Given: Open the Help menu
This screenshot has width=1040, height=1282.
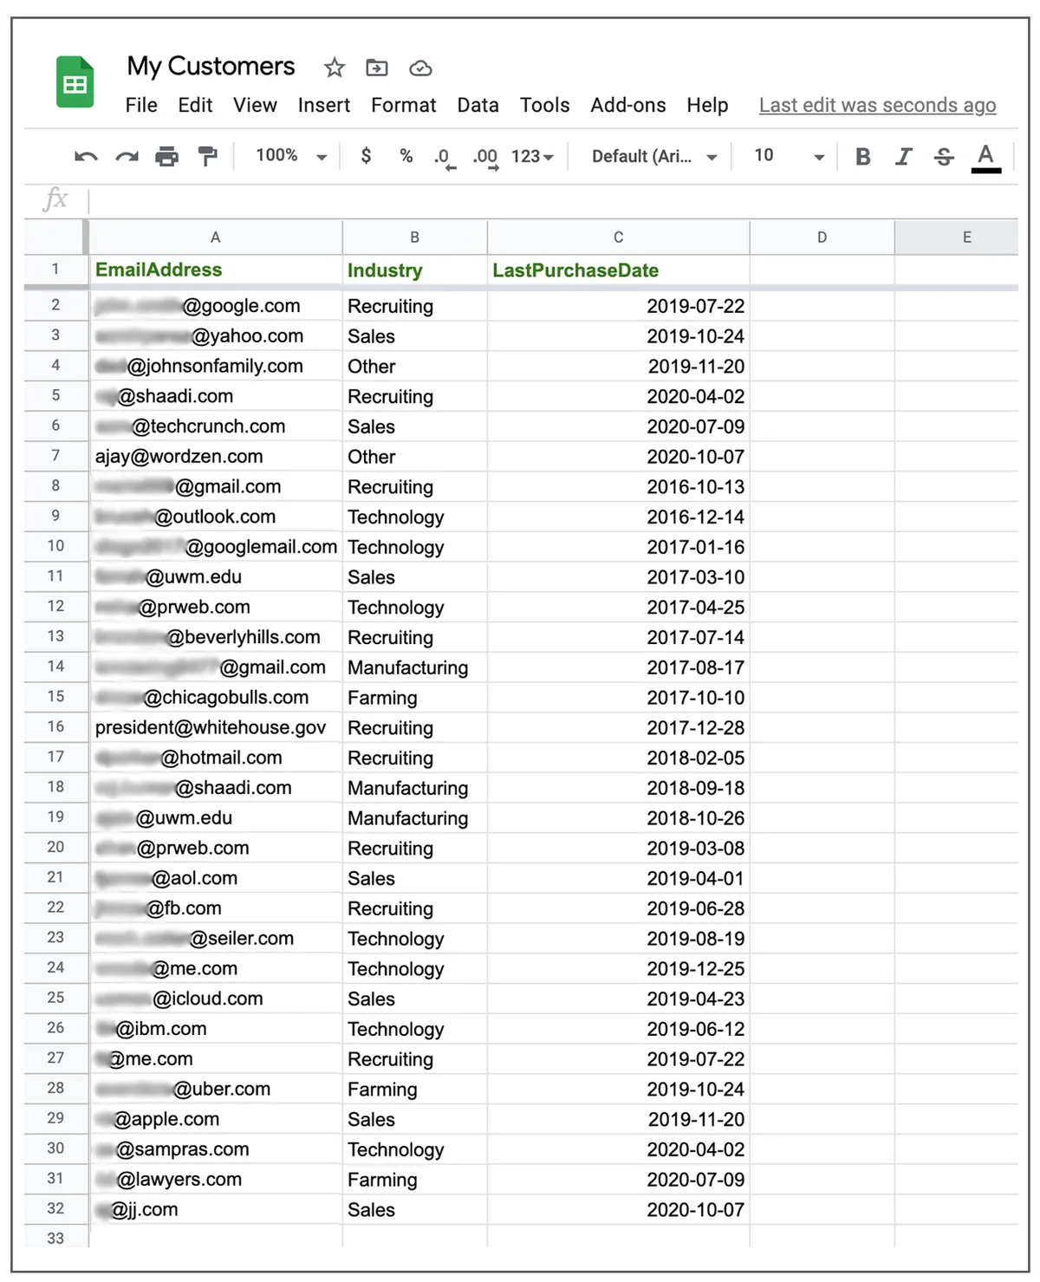Looking at the screenshot, I should pos(707,106).
